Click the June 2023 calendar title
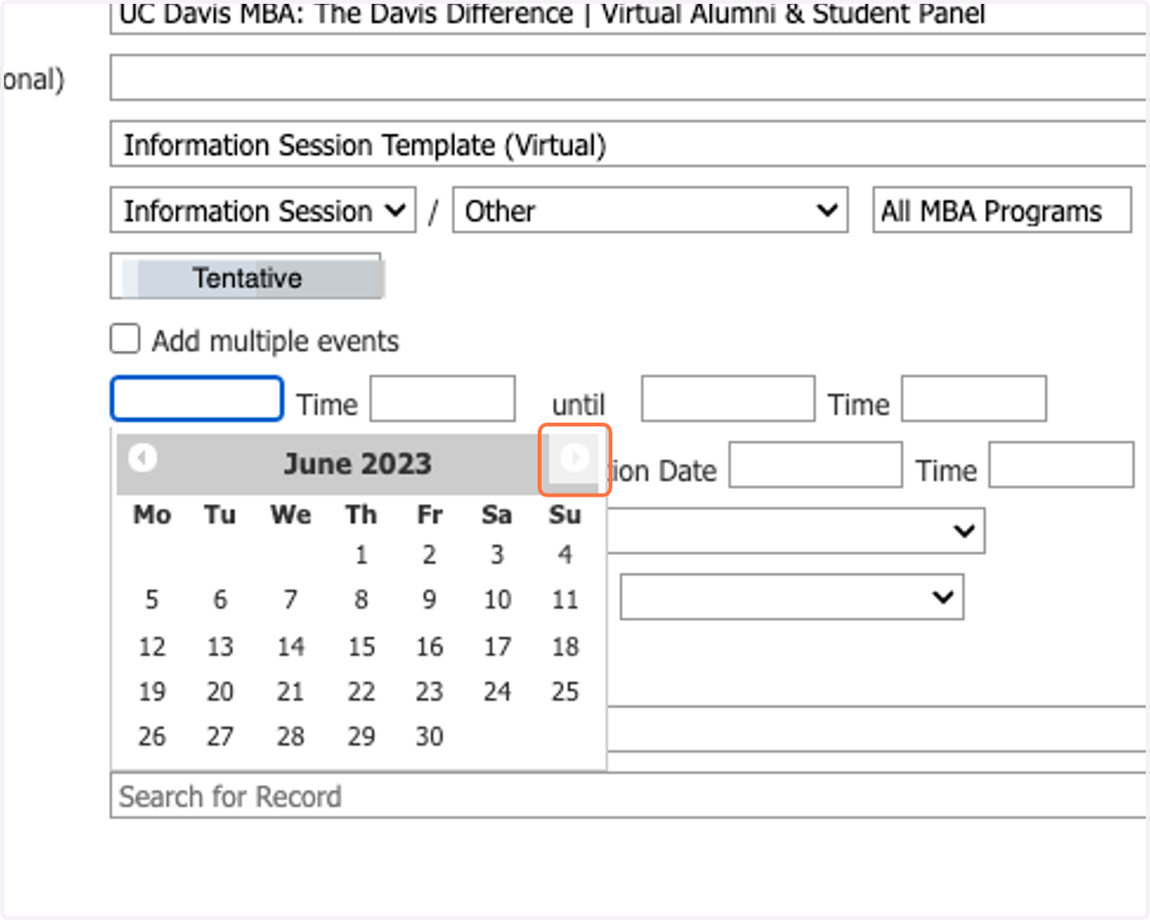This screenshot has width=1150, height=920. pyautogui.click(x=357, y=464)
